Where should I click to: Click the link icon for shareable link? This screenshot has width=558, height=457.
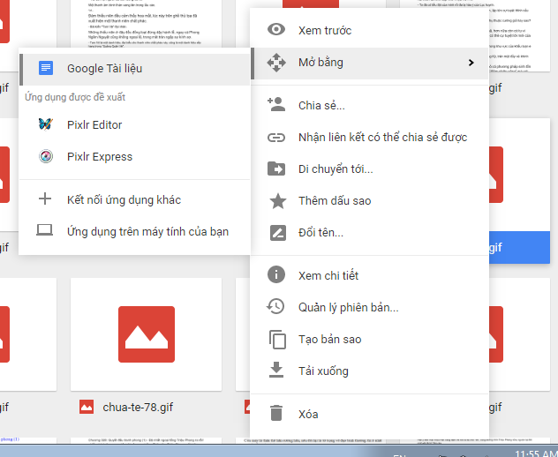[277, 138]
